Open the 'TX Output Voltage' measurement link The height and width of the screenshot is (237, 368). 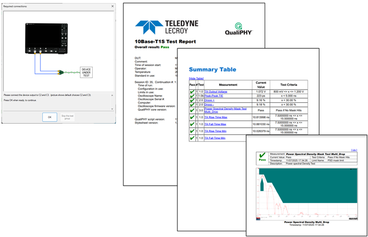pos(216,92)
